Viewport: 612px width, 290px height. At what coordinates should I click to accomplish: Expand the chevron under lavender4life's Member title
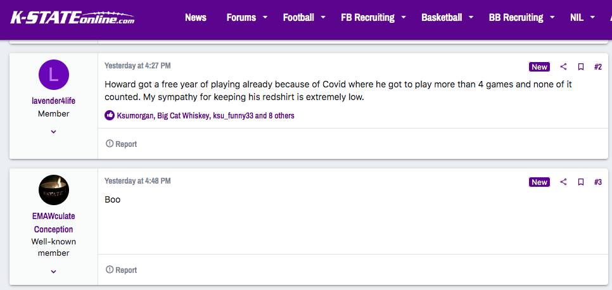pos(54,132)
